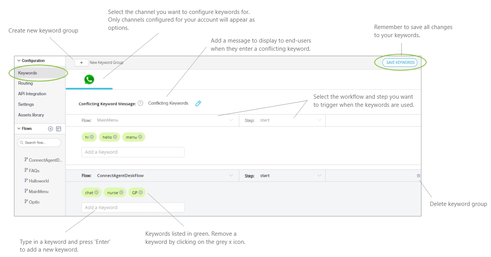Collapse the Configuration section
Image resolution: width=491 pixels, height=257 pixels.
(19, 61)
